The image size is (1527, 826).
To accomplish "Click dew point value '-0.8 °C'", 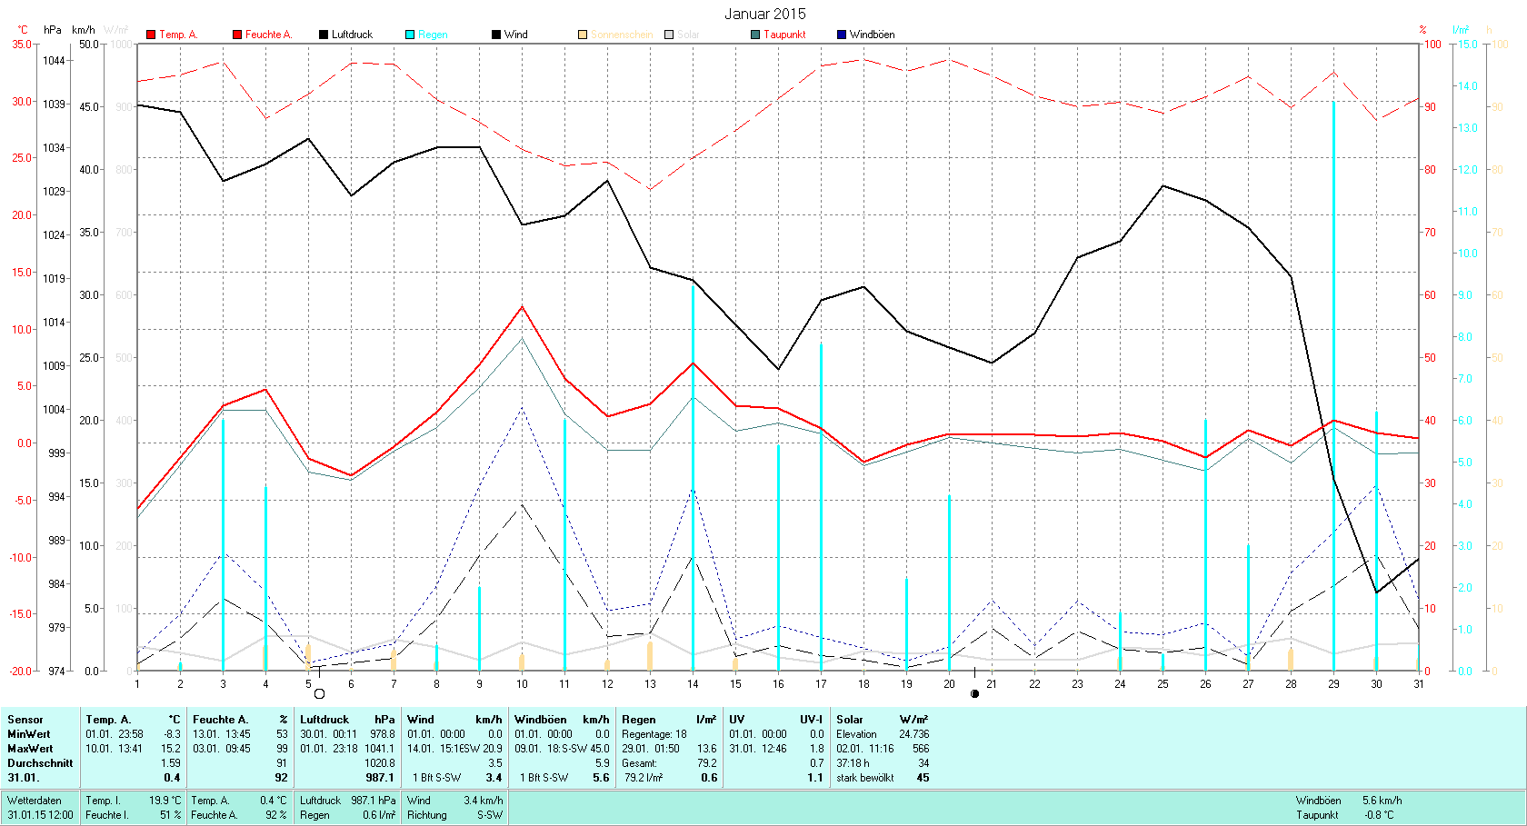I will pos(1381,815).
